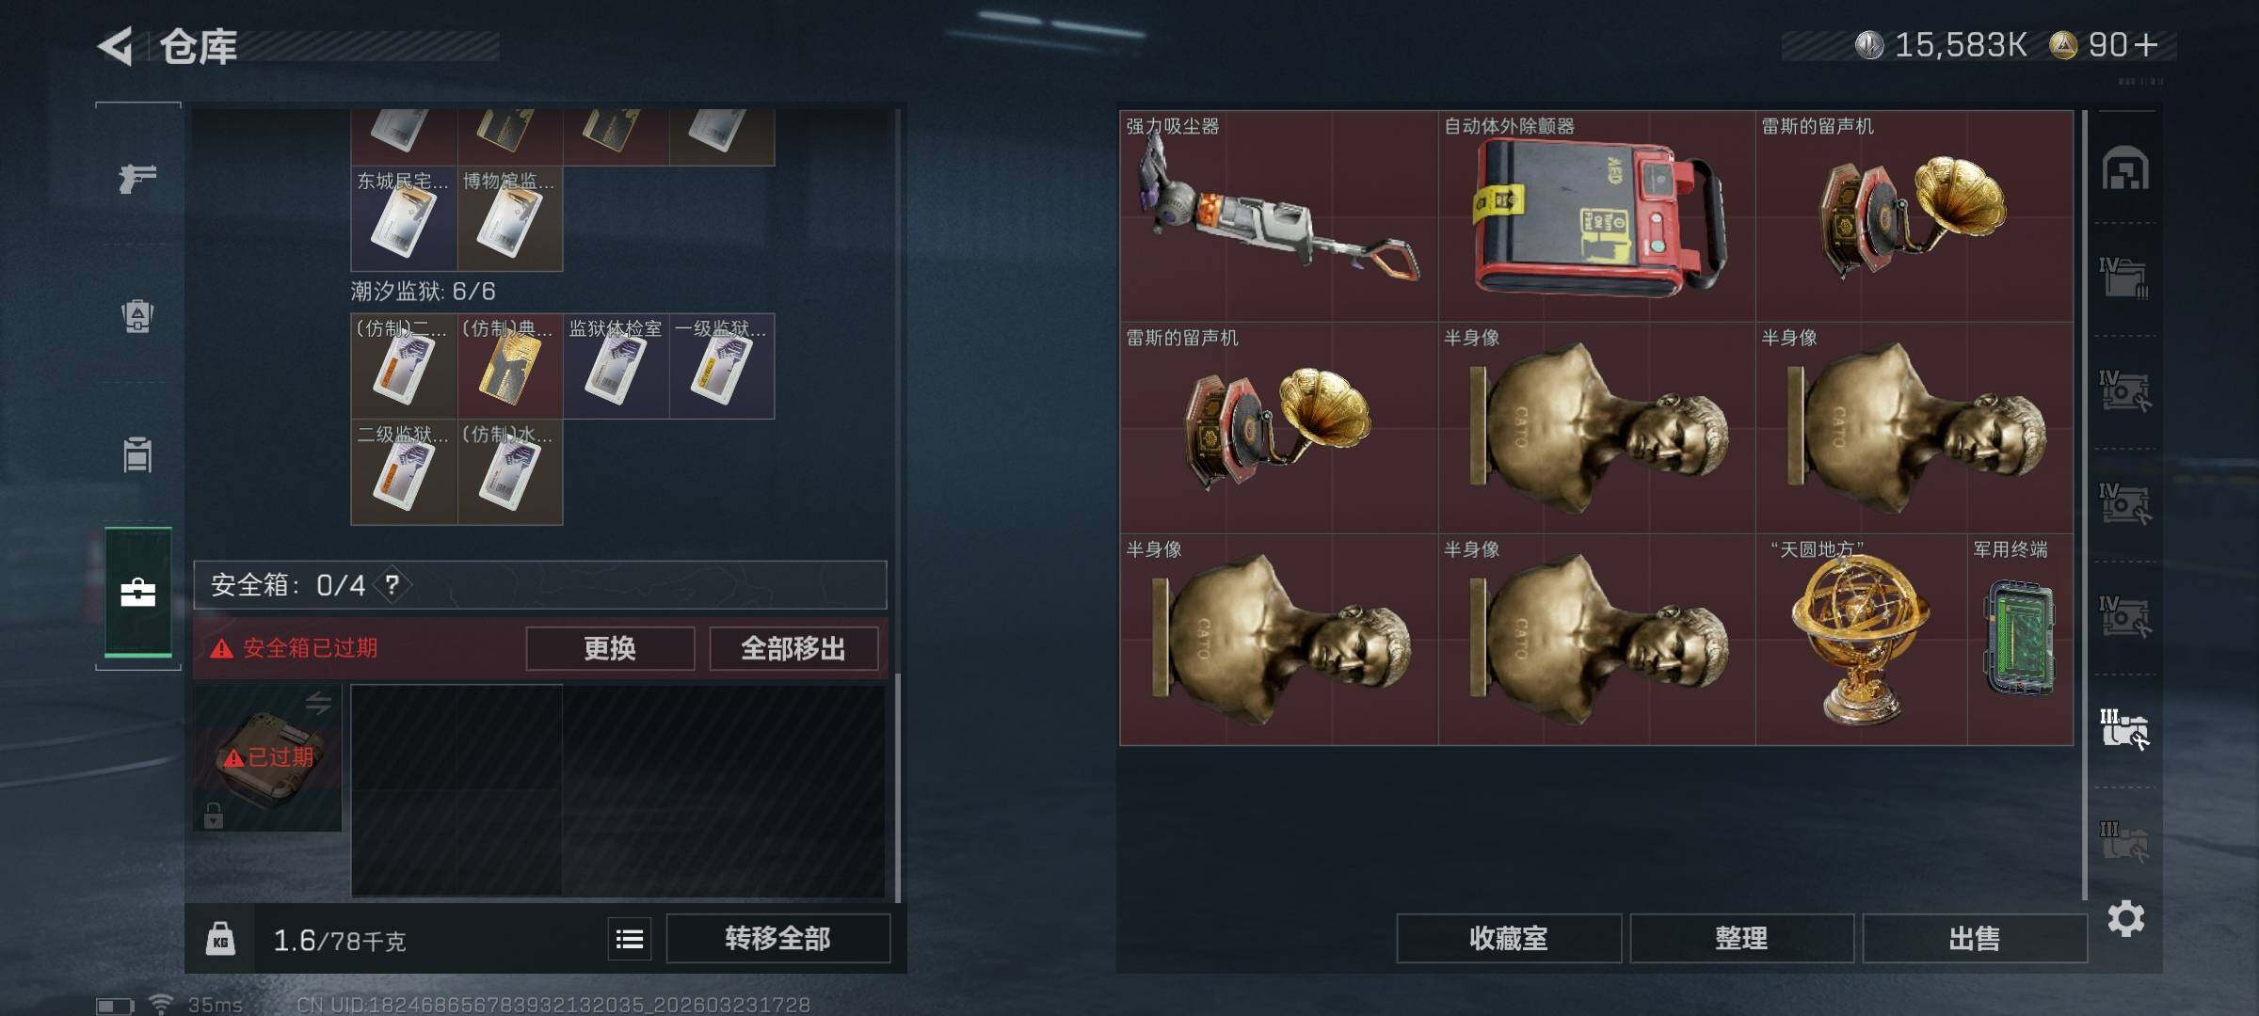The width and height of the screenshot is (2259, 1016).
Task: Click the 出售 sell button
Action: [x=1975, y=938]
